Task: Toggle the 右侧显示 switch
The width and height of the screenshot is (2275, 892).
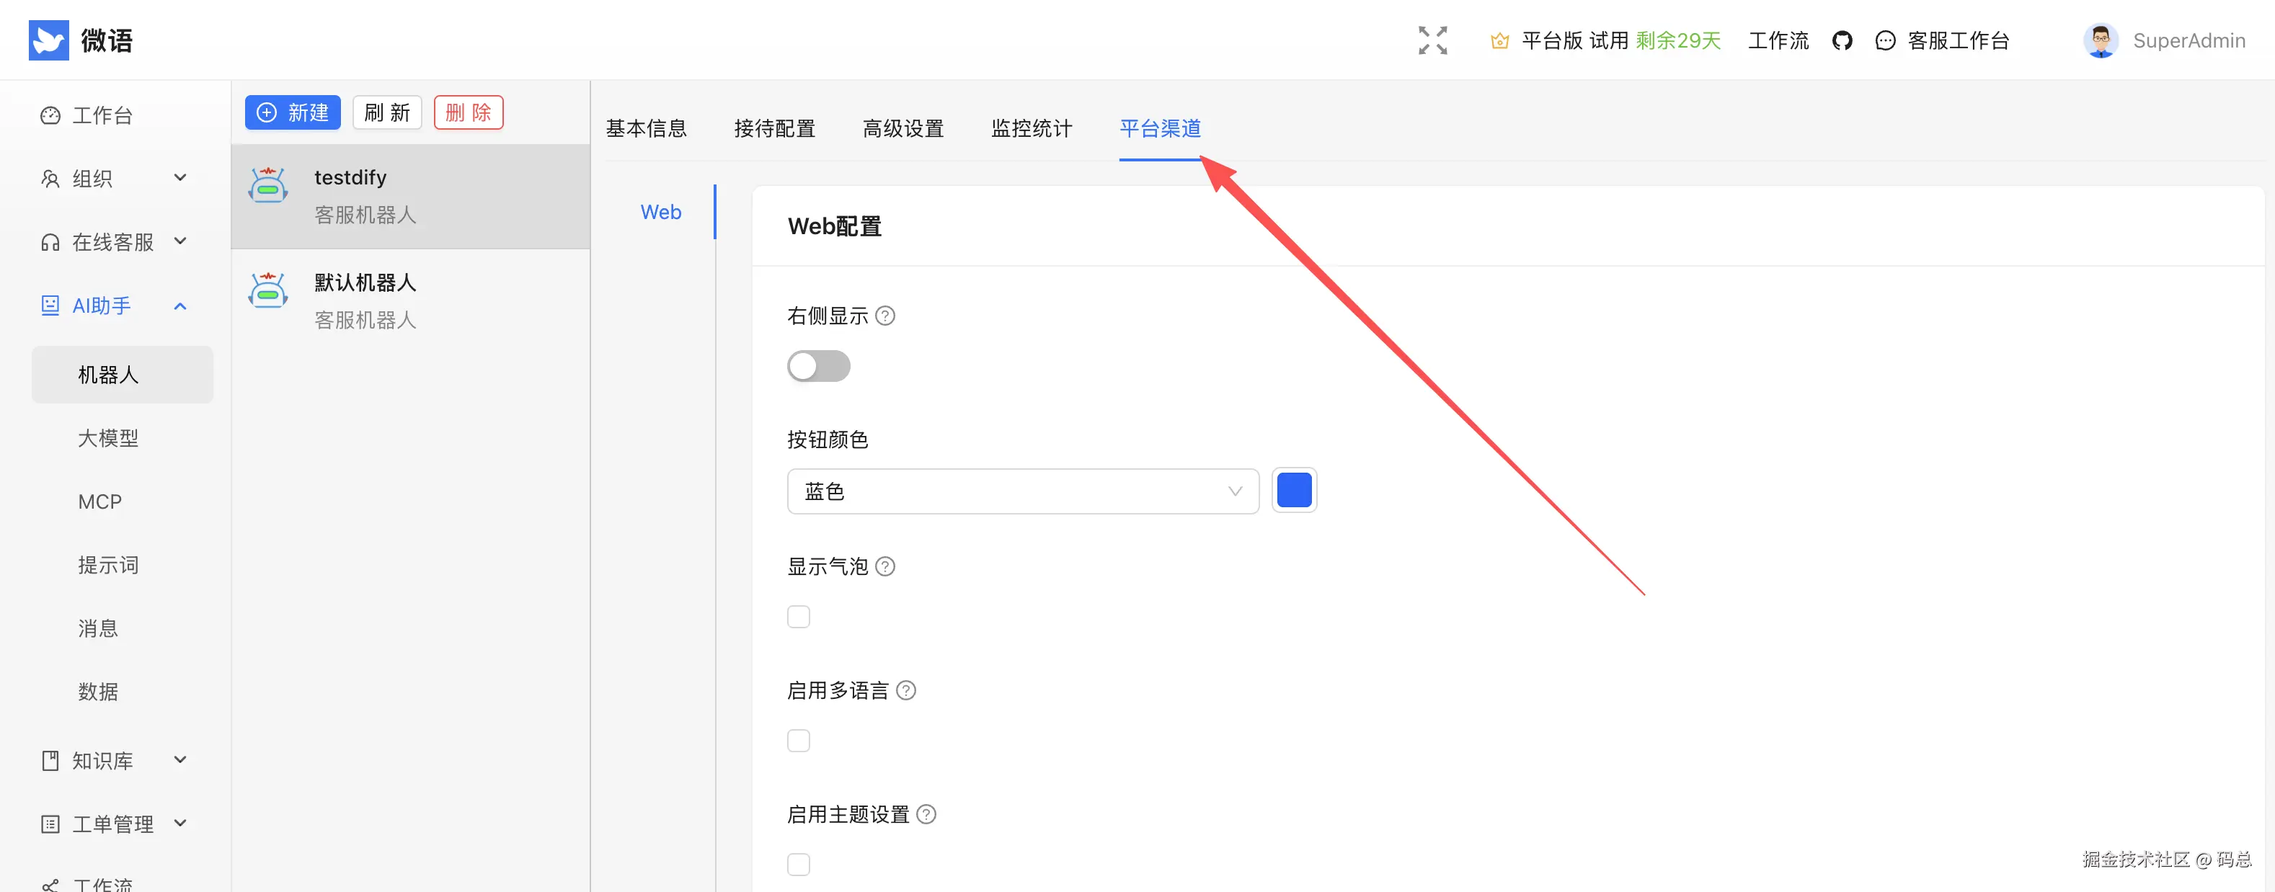Action: [817, 367]
